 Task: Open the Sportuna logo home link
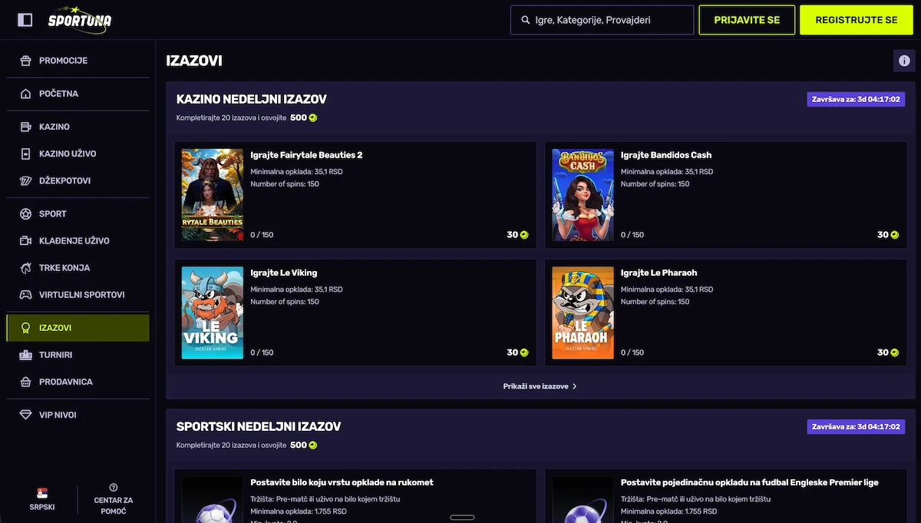click(x=79, y=20)
